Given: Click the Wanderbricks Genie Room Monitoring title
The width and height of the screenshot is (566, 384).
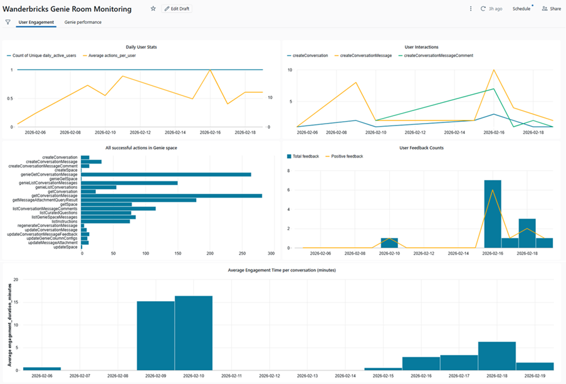Looking at the screenshot, I should 67,9.
